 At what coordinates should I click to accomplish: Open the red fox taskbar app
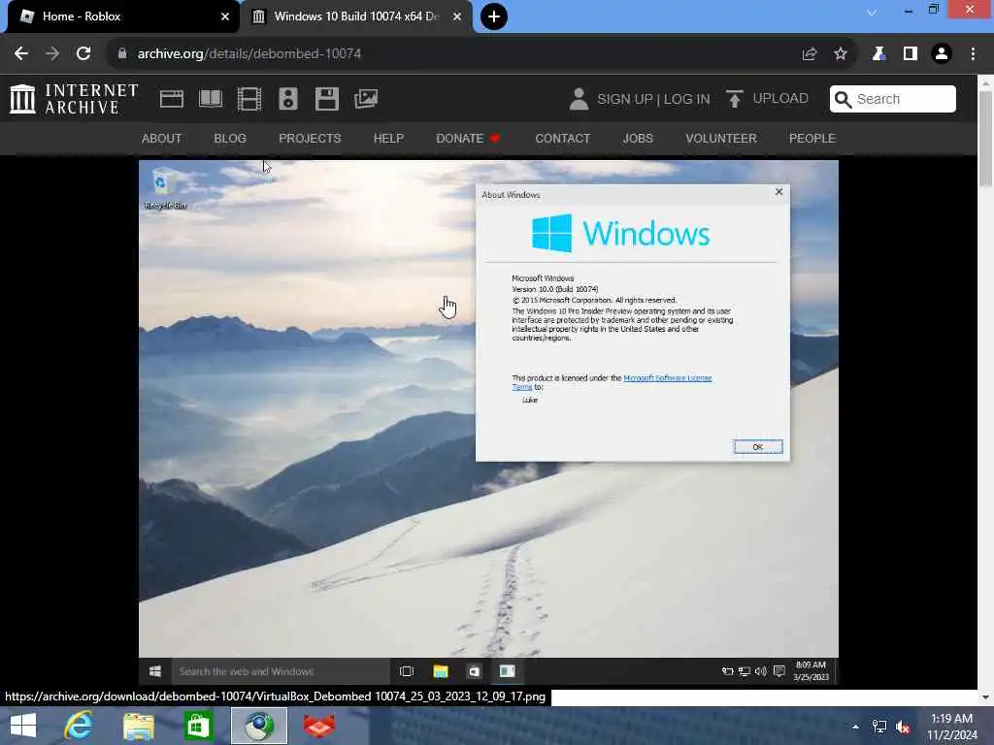pos(319,726)
